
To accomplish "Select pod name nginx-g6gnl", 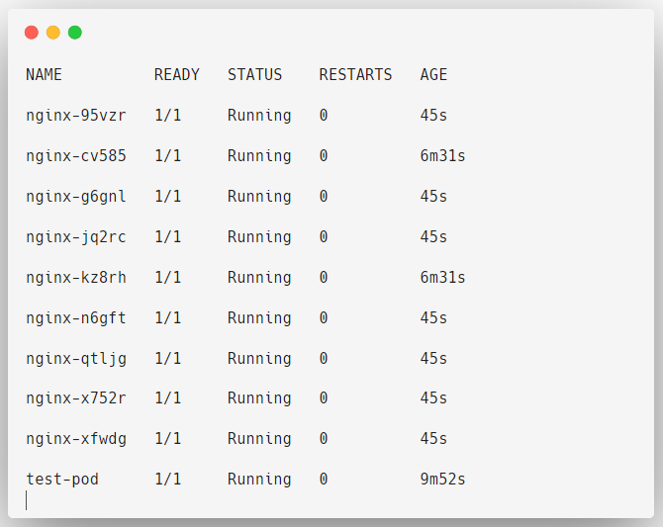I will tap(76, 197).
